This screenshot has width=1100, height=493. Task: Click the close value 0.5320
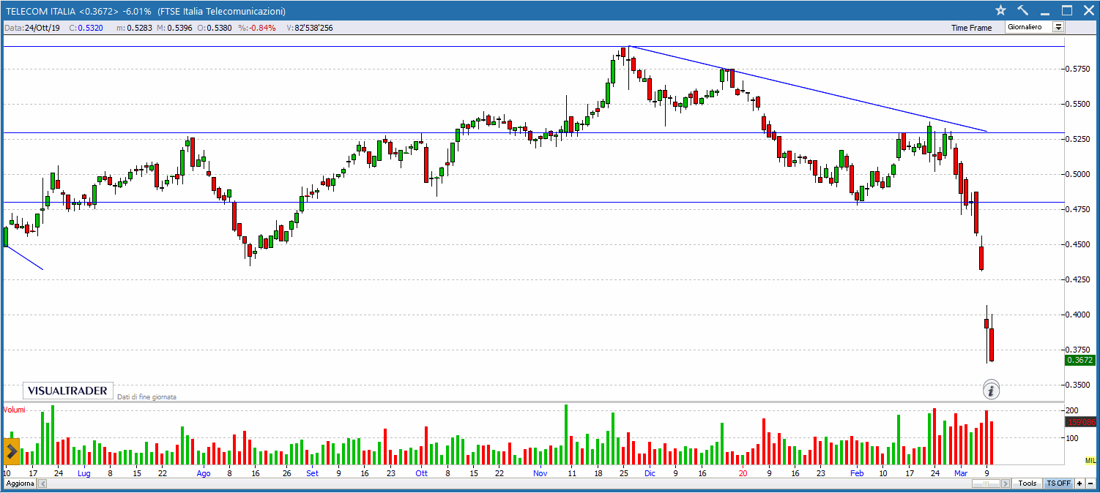pyautogui.click(x=91, y=28)
